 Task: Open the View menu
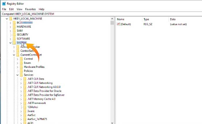(19, 9)
